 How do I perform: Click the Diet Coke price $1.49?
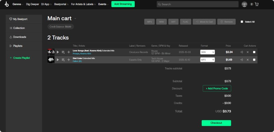[229, 60]
